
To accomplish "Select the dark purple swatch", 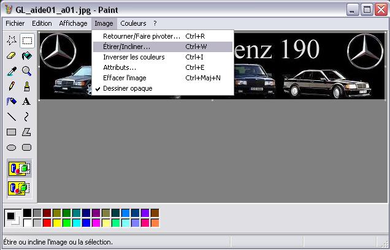I will pos(96,213).
